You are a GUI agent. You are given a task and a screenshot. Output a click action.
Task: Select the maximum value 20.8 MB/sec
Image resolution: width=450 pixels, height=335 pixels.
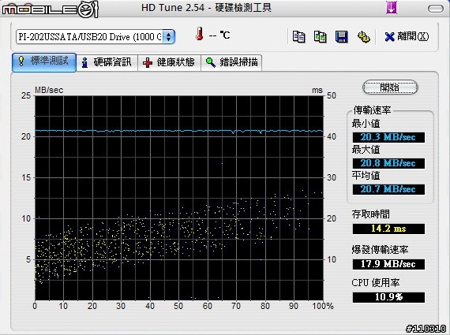(x=388, y=163)
